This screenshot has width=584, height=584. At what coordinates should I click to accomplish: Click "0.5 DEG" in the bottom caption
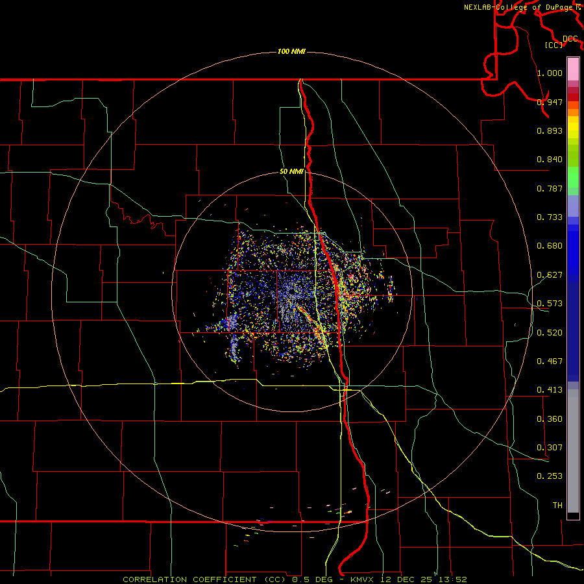(x=312, y=579)
